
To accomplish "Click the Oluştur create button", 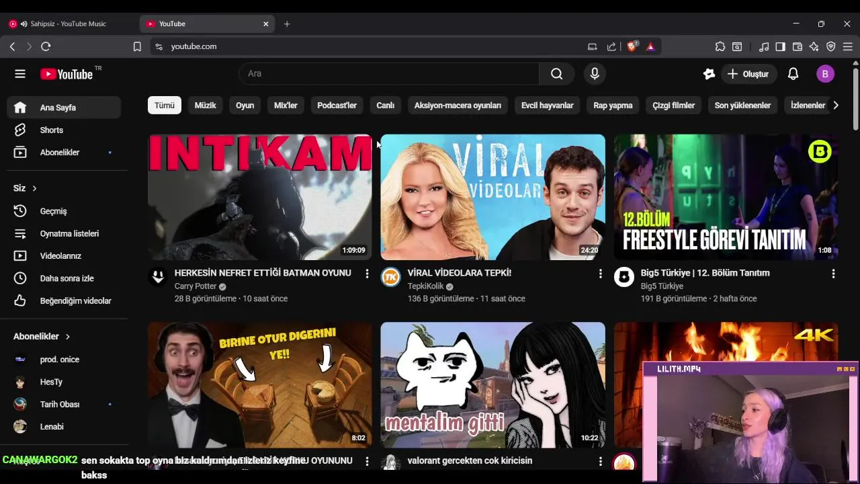I will (748, 74).
